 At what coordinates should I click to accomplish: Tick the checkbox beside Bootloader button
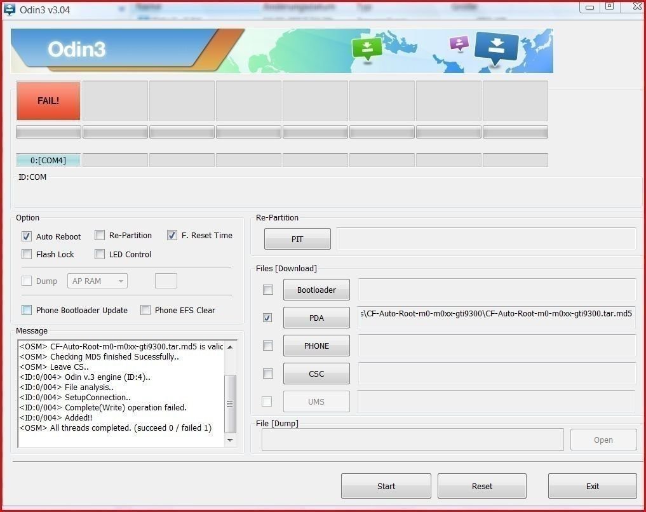[x=268, y=290]
